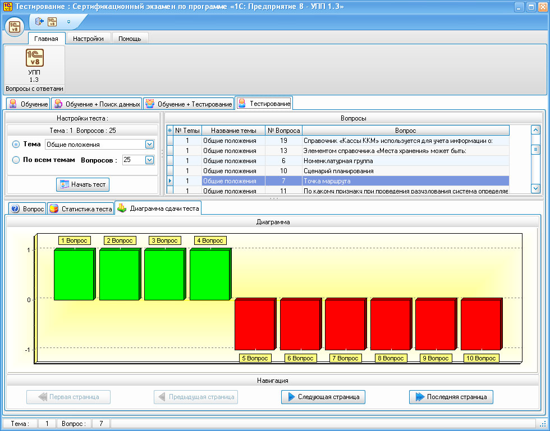Jump to Последняя страница of the diagram
Screen dimensions: 550x431
coord(451,397)
